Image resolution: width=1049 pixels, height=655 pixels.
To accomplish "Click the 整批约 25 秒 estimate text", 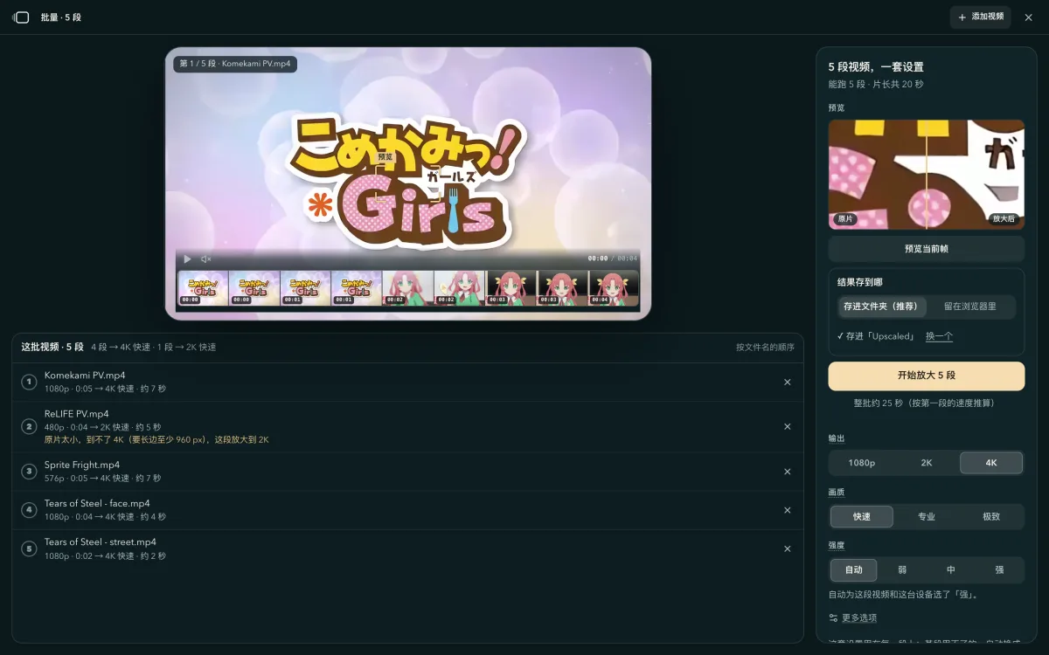I will (927, 403).
